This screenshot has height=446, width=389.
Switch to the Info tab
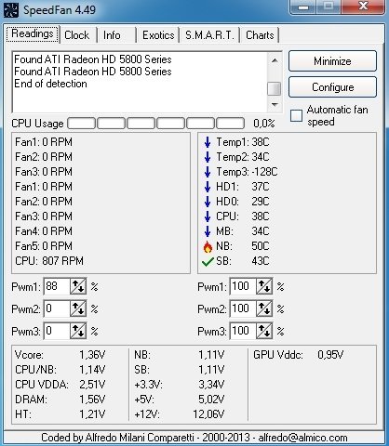(x=113, y=35)
